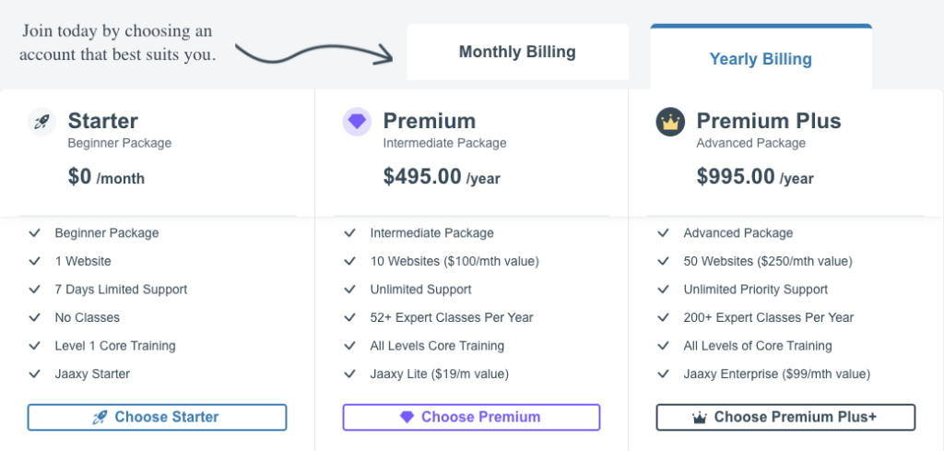Click the checkmark next to No Classes
The width and height of the screenshot is (944, 451).
(x=35, y=318)
